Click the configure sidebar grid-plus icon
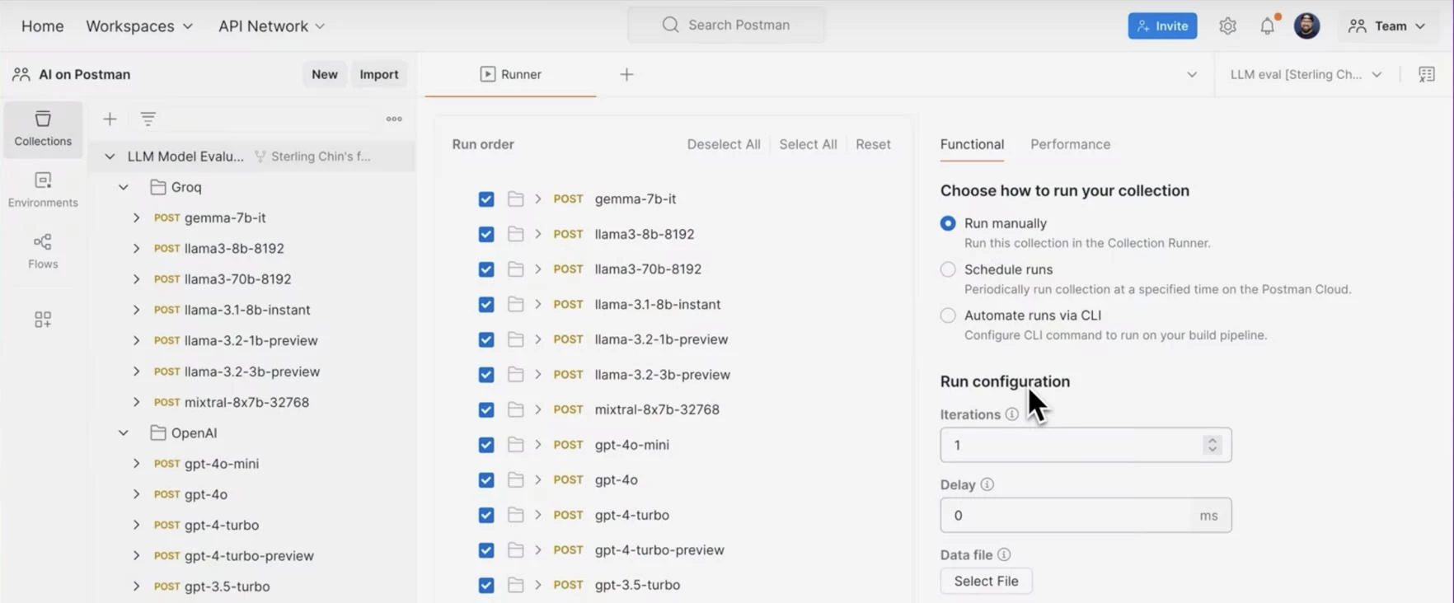 (x=43, y=320)
